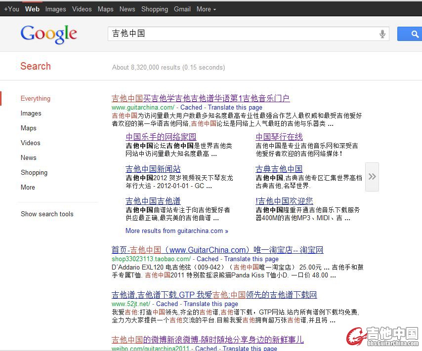Click the microphone voice search icon
Viewport: 422px width, 351px height.
point(382,34)
